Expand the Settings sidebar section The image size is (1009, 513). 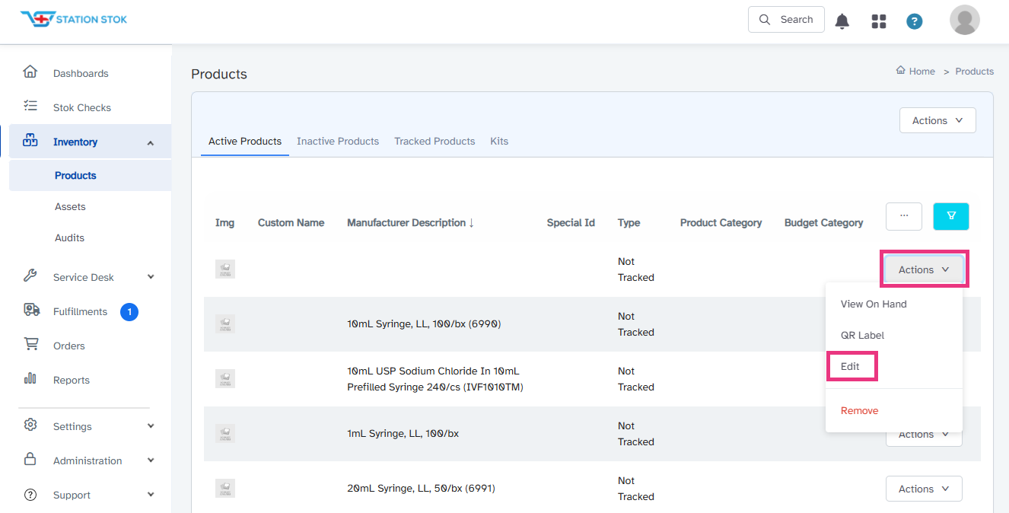[x=150, y=426]
